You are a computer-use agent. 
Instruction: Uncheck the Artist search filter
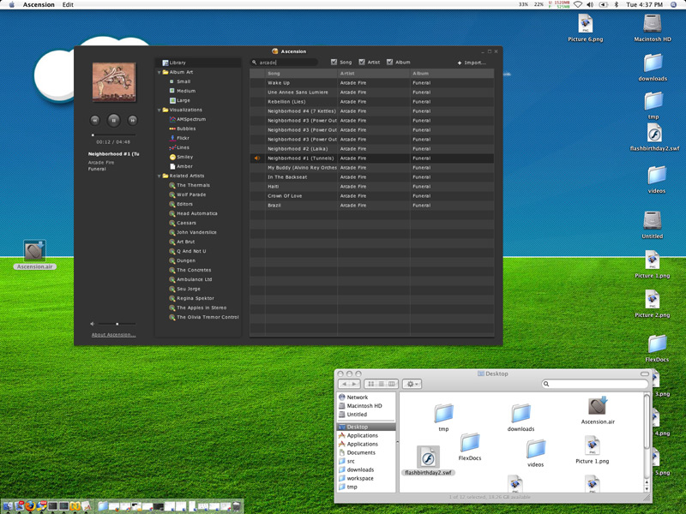click(x=362, y=62)
